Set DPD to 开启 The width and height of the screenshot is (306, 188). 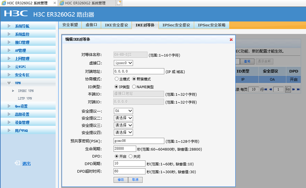pyautogui.click(x=116, y=156)
